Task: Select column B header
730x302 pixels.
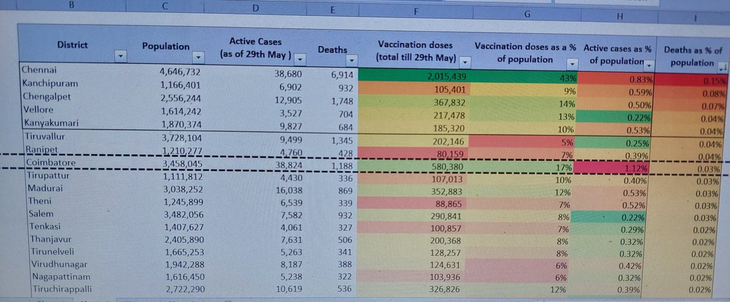Action: pyautogui.click(x=72, y=5)
